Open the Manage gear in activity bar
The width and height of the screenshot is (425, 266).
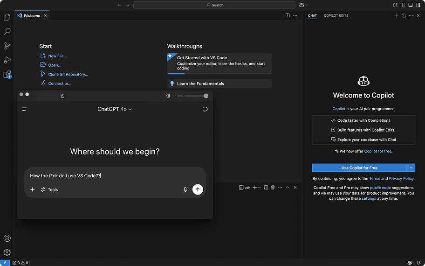(7, 252)
